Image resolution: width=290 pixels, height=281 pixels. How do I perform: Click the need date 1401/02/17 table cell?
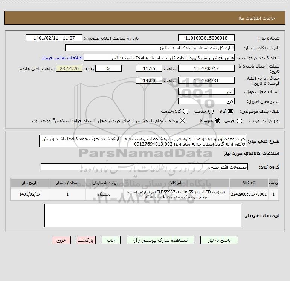pos(30,194)
